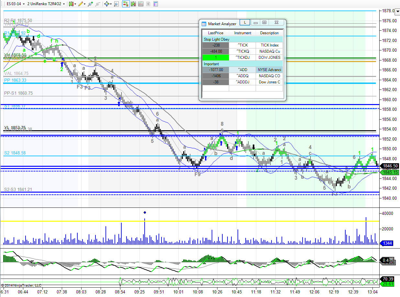Show the data box magnifier icon
The height and width of the screenshot is (297, 400).
coord(116,4)
